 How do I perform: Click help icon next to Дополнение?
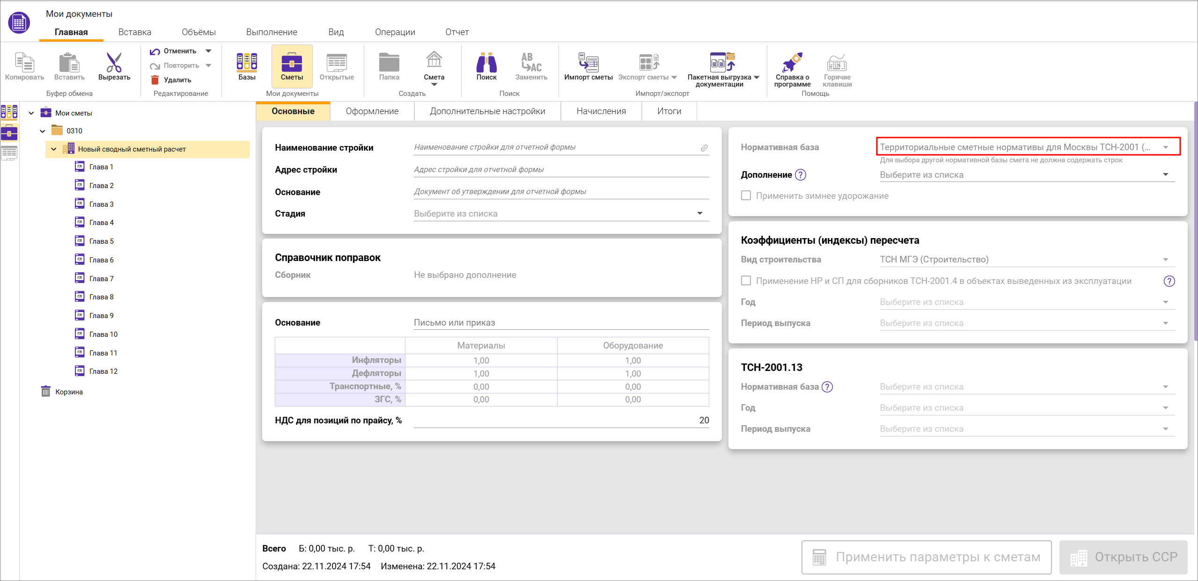click(801, 175)
